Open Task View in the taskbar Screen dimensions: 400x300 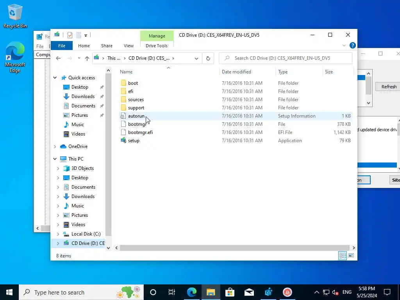(172, 292)
